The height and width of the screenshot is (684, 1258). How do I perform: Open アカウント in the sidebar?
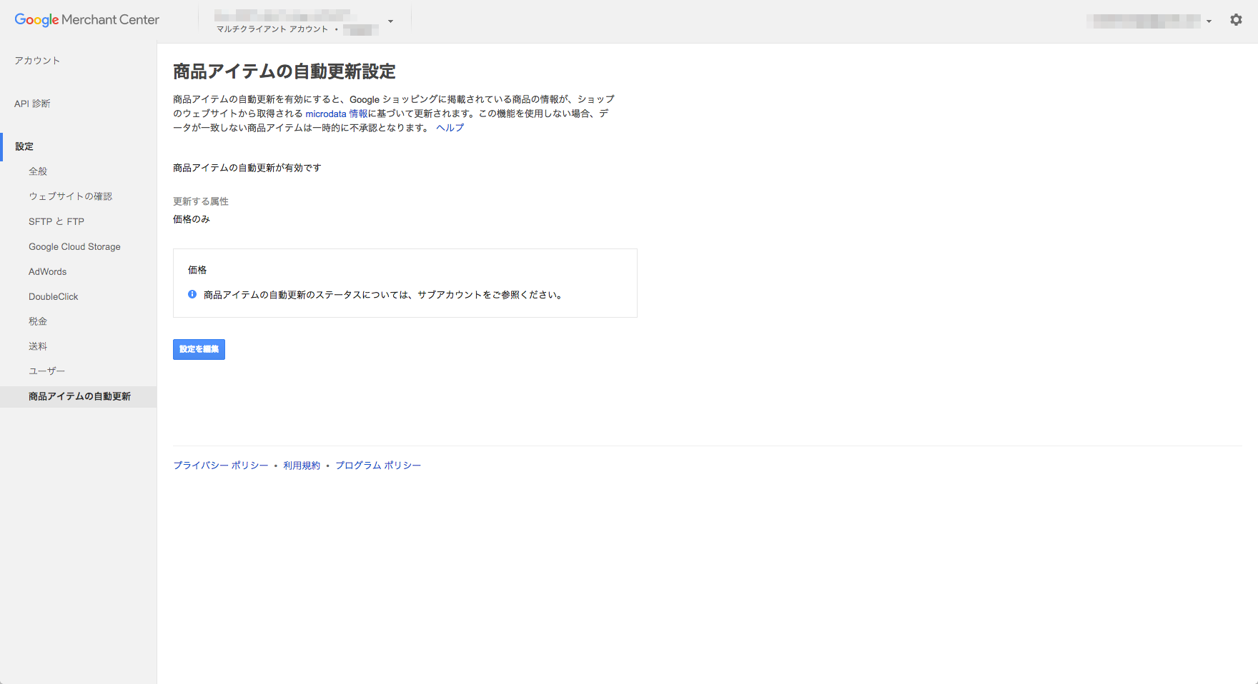[37, 61]
